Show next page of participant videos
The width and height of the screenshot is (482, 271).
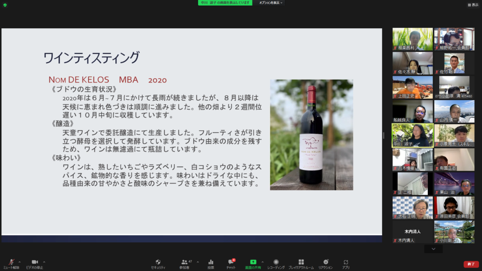point(434,249)
